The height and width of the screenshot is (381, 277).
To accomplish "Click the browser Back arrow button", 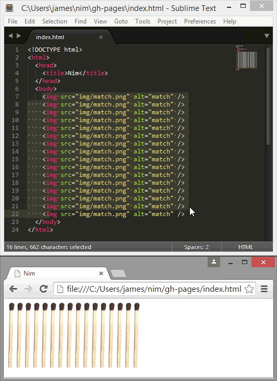I will 13,289.
